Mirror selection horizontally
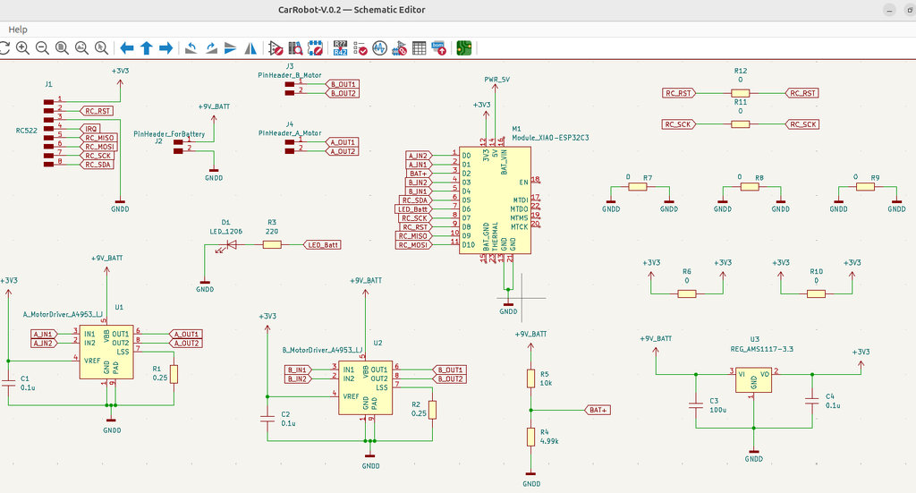The image size is (916, 493). tap(250, 47)
